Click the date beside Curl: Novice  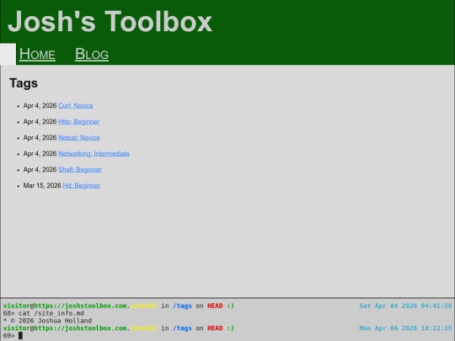coord(40,105)
